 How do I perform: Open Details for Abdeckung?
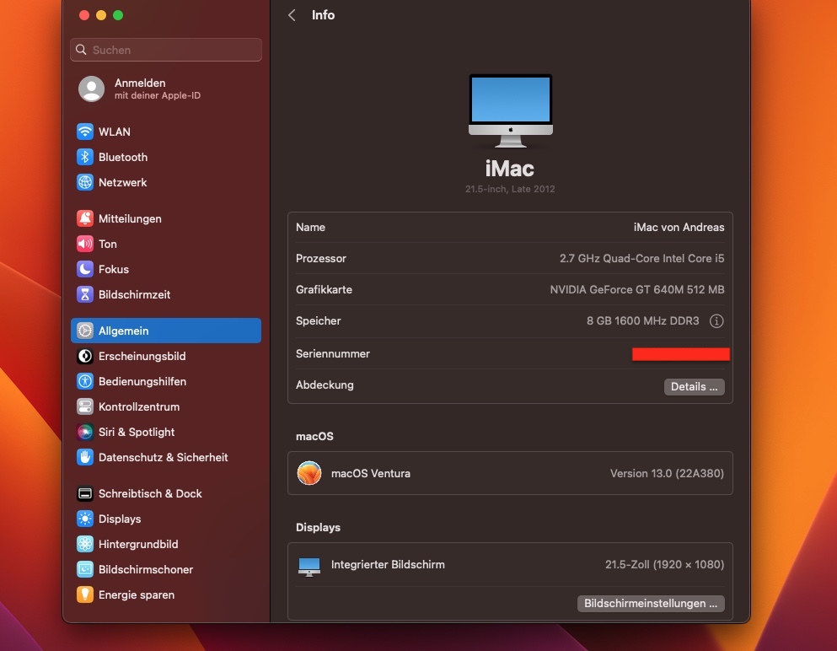[694, 387]
